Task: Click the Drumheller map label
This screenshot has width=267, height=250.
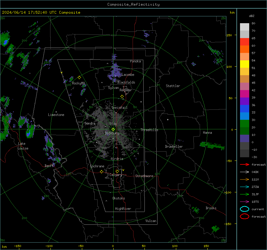Action: (x=174, y=147)
